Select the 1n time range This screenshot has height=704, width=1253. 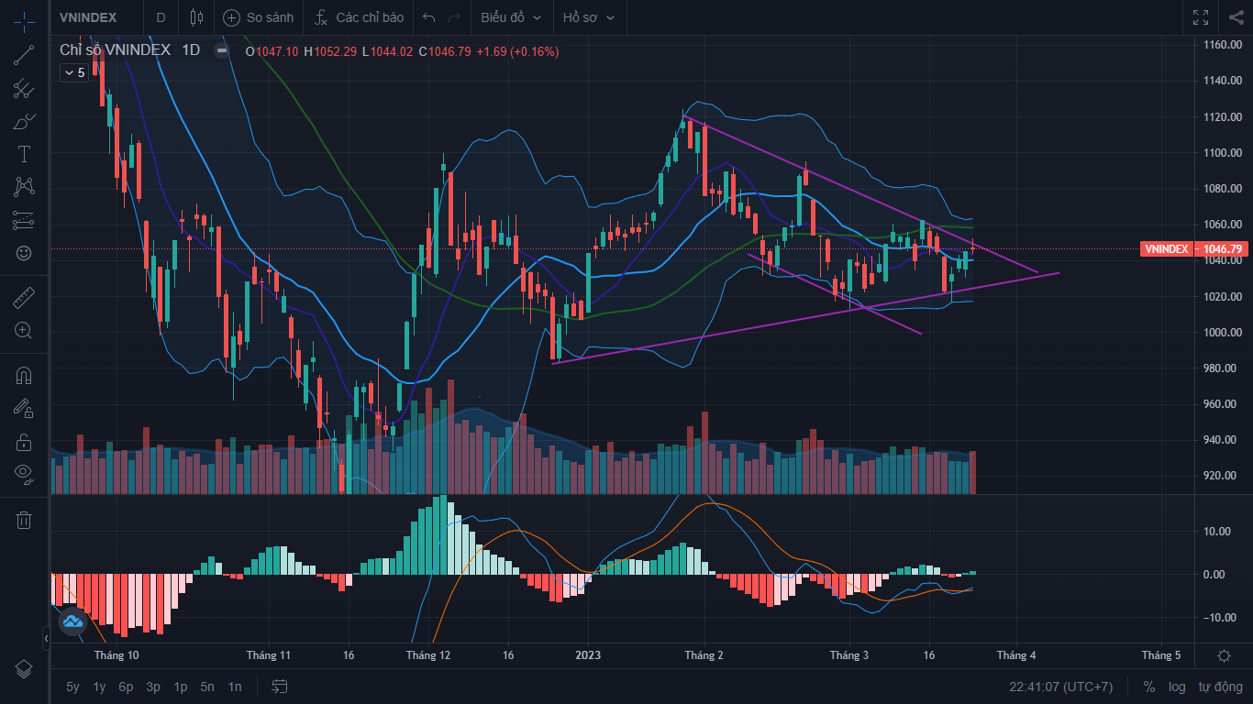click(235, 687)
